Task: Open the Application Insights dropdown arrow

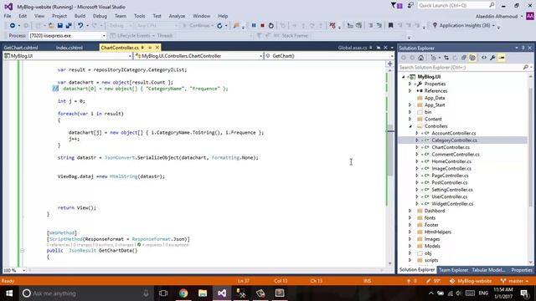Action: pyautogui.click(x=493, y=26)
